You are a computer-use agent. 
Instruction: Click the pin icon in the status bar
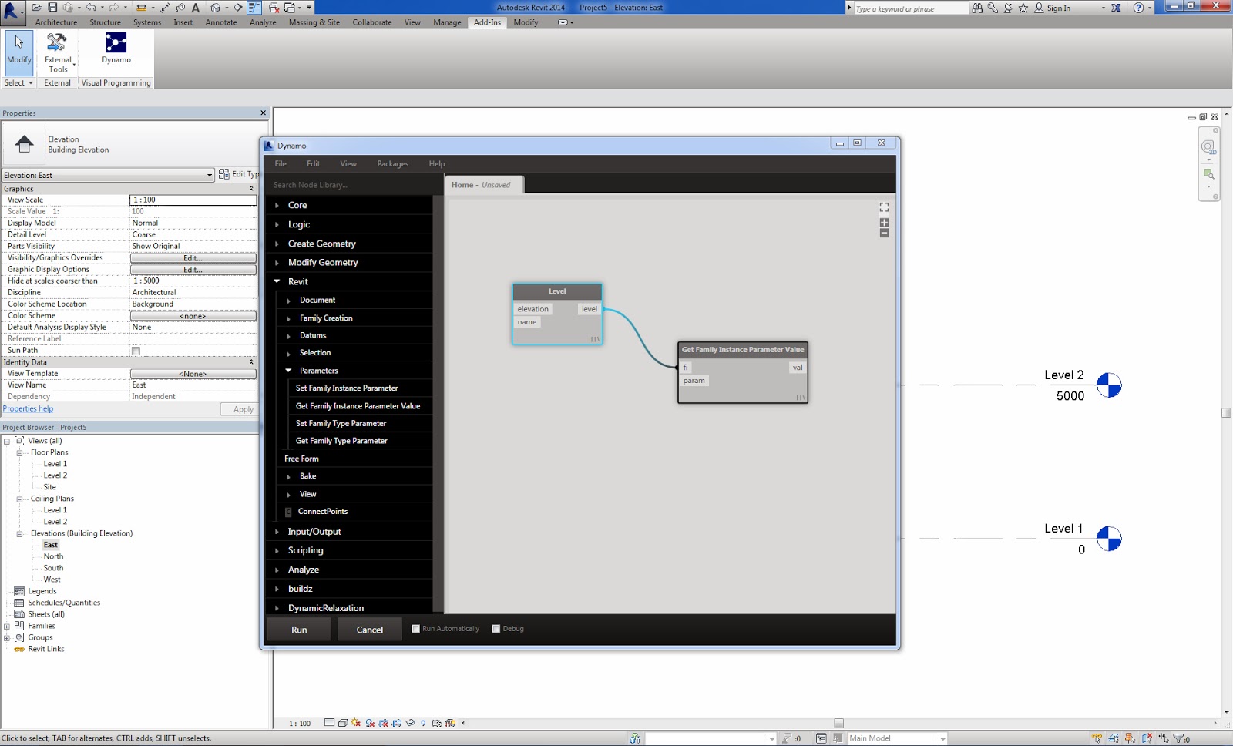[1130, 738]
